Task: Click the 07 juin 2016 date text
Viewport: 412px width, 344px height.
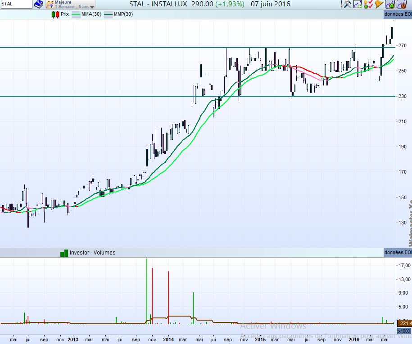Action: click(x=270, y=4)
